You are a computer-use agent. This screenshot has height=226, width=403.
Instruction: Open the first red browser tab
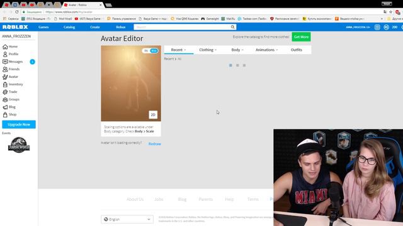tap(6, 5)
